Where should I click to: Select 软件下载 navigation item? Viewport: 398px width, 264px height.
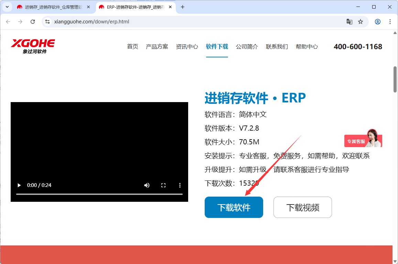click(x=217, y=47)
